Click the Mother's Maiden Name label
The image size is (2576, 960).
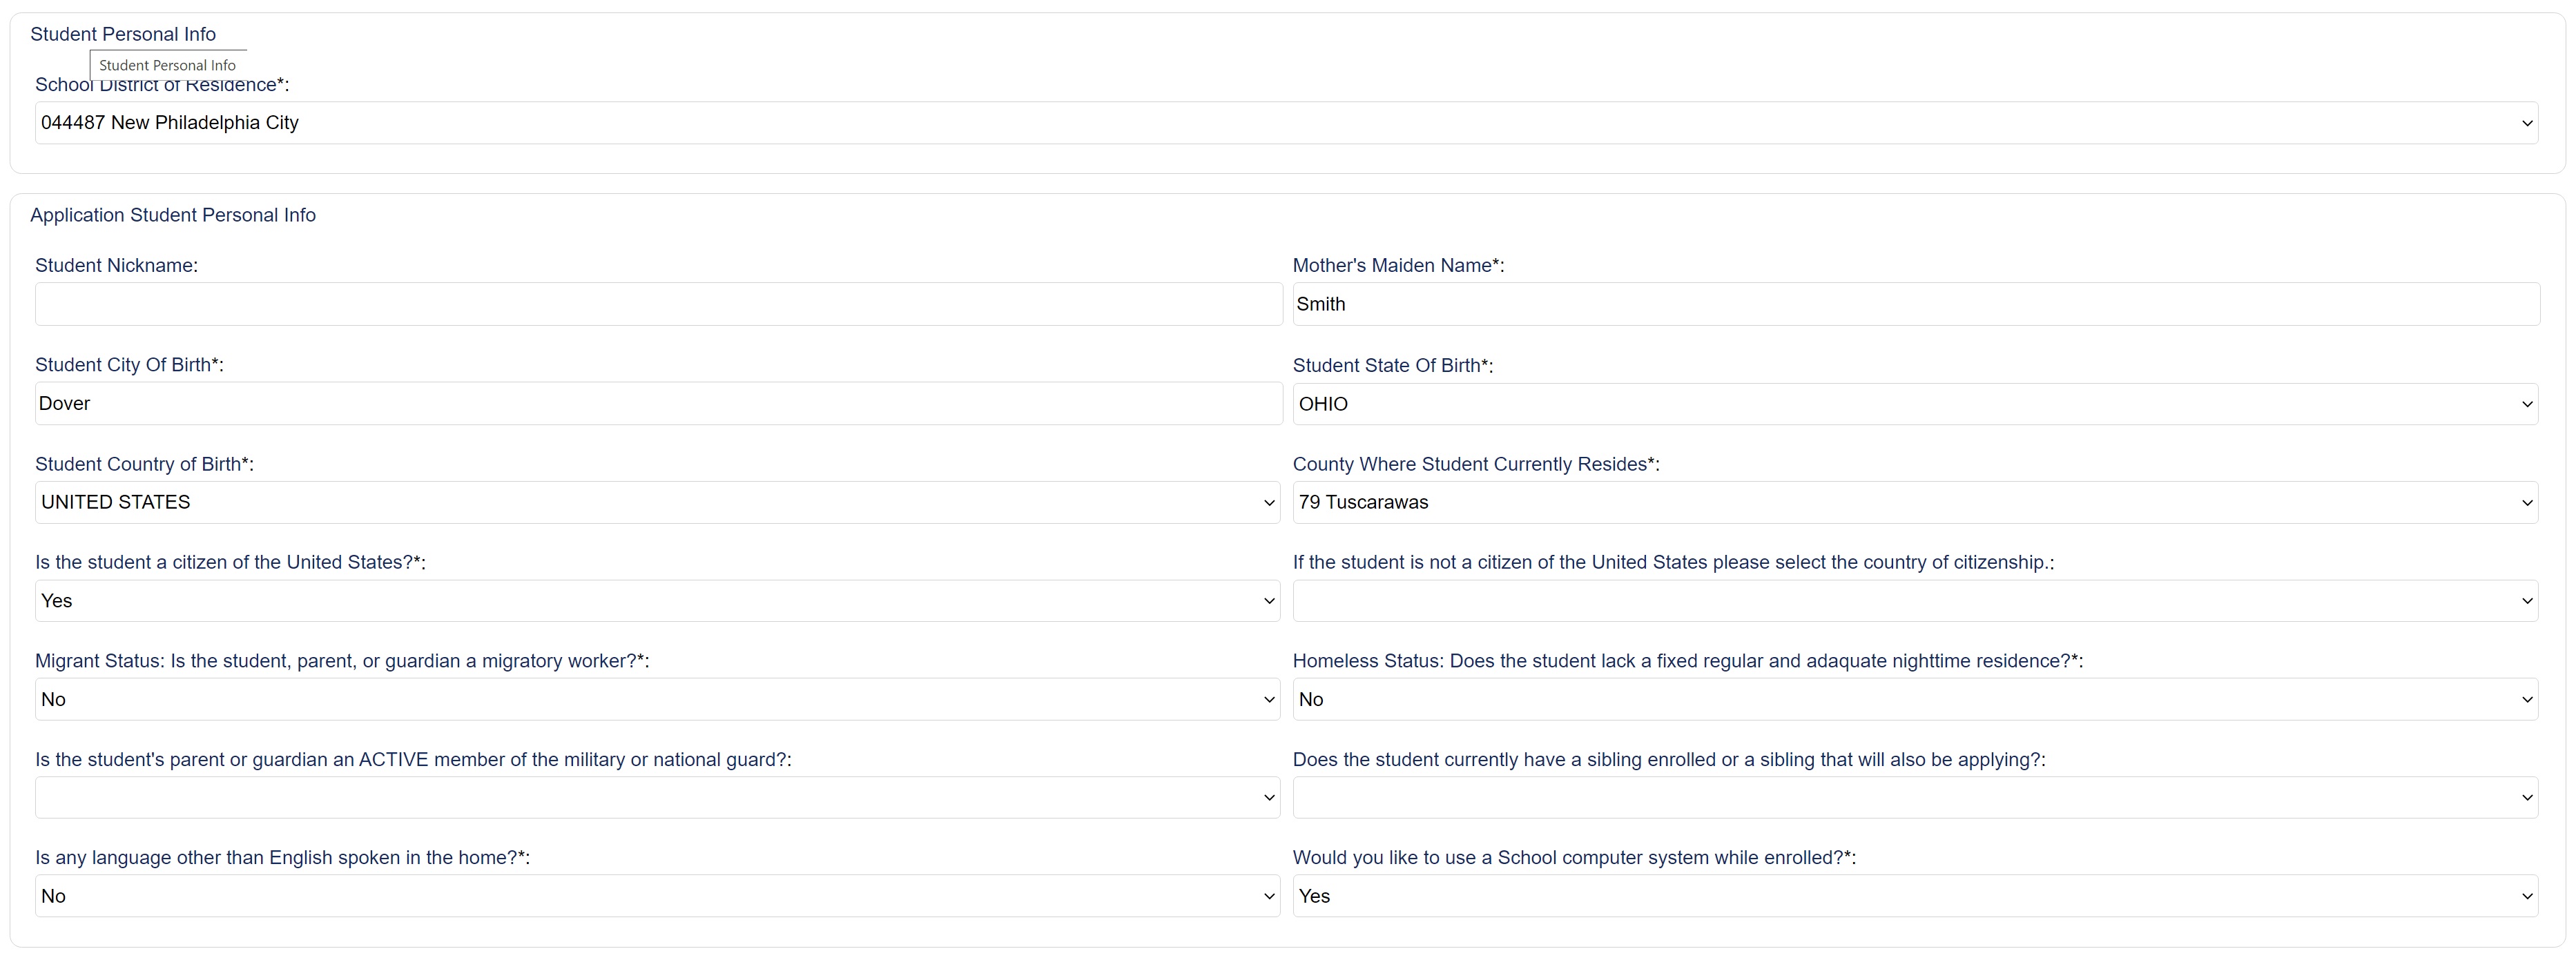tap(1398, 265)
